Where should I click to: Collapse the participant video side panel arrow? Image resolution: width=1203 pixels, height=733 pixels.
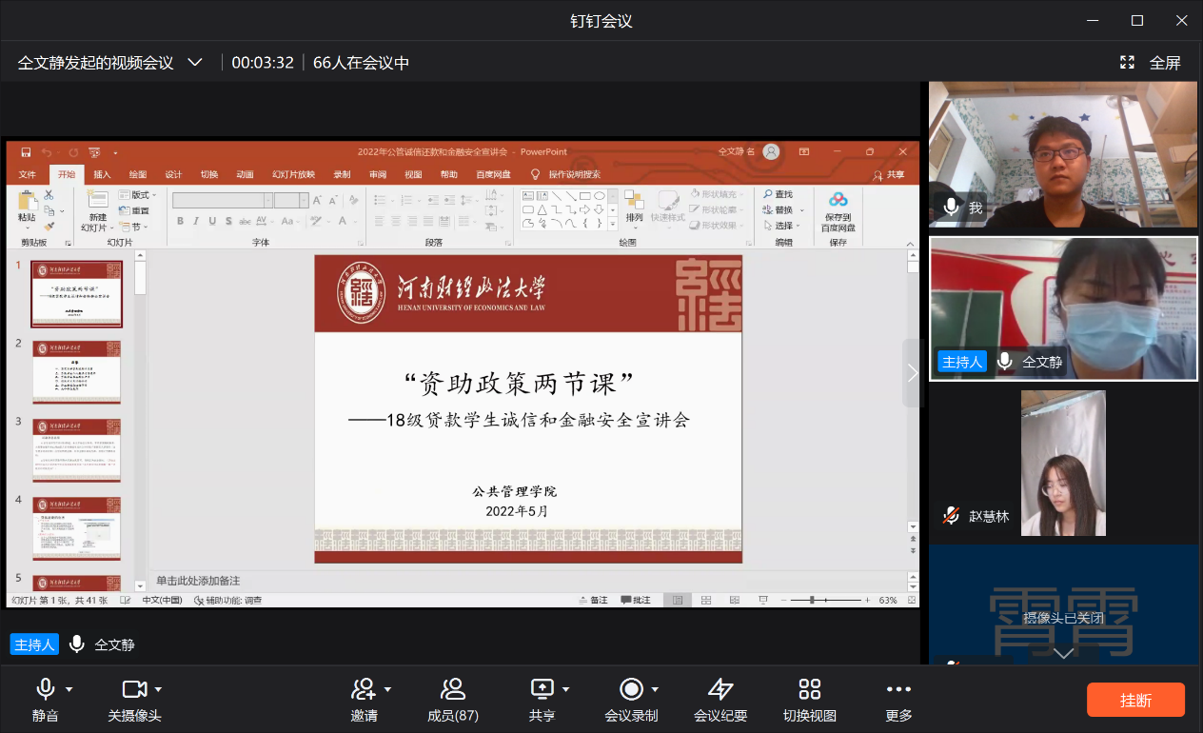(913, 373)
